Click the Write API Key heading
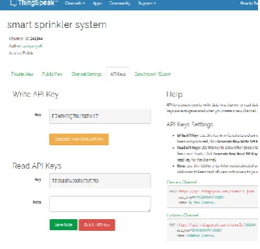This screenshot has height=249, width=260. tap(36, 94)
